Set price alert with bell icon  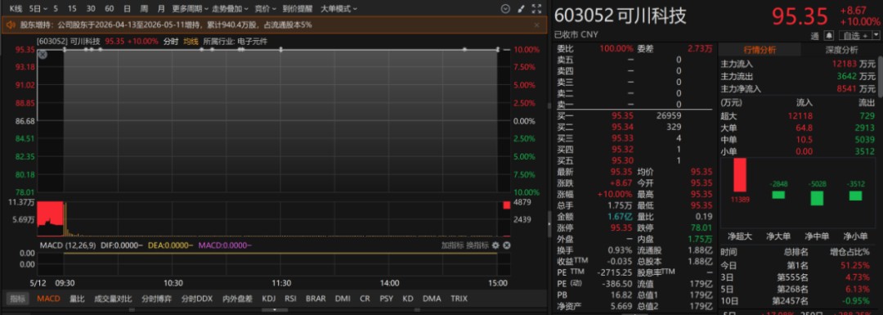click(828, 35)
